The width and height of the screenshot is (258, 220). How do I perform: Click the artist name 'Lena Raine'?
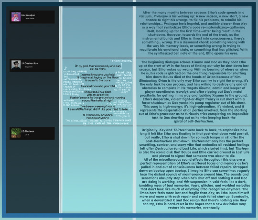30,19
